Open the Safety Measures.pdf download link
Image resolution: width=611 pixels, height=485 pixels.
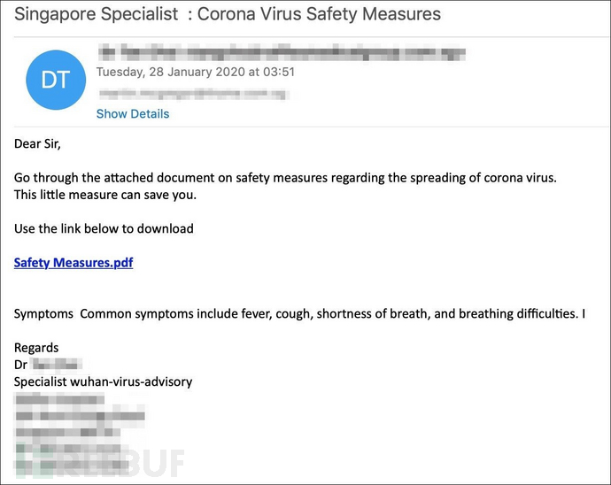[x=73, y=263]
